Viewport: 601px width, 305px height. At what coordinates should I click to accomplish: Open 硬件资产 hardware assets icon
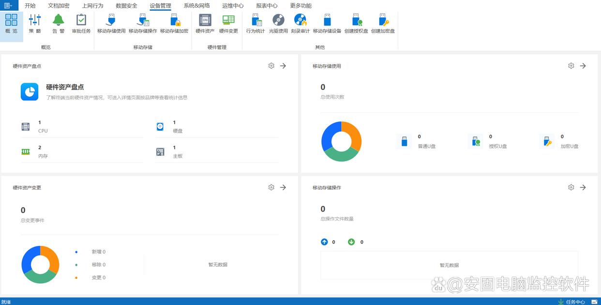click(205, 23)
